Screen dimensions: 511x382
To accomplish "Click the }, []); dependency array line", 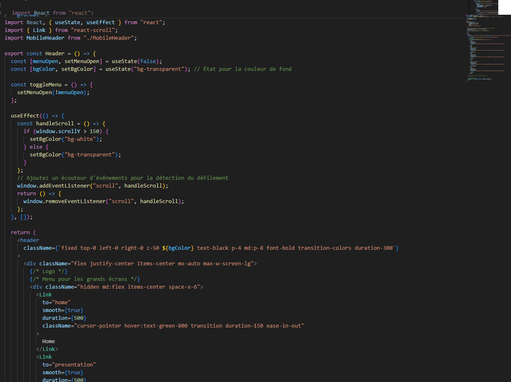I will click(x=22, y=217).
